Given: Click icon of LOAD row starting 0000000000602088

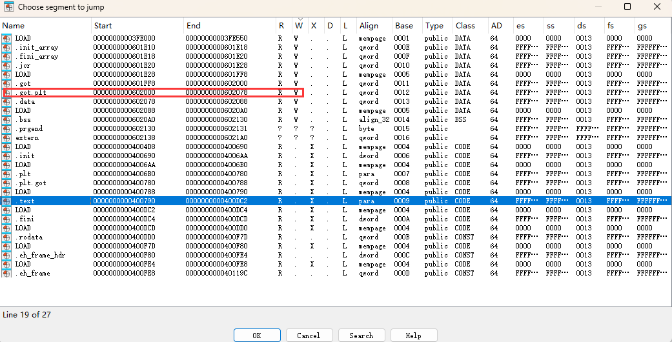Looking at the screenshot, I should click(x=6, y=110).
